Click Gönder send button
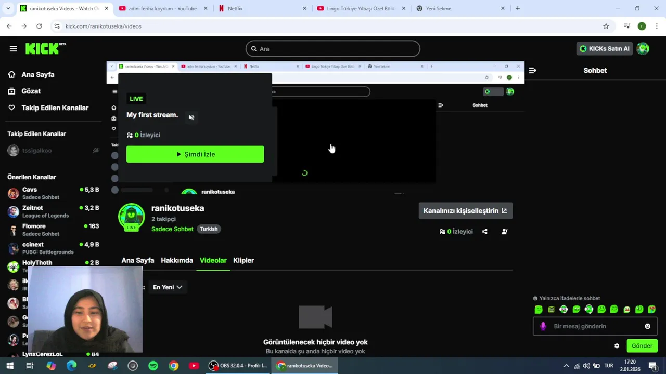The image size is (666, 374). click(x=642, y=346)
